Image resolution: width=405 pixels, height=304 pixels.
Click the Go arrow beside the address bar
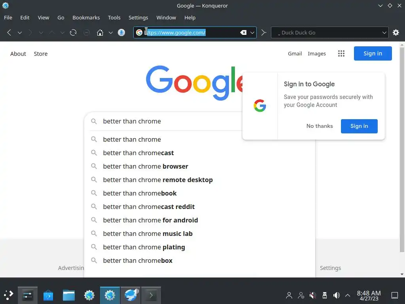pyautogui.click(x=263, y=32)
